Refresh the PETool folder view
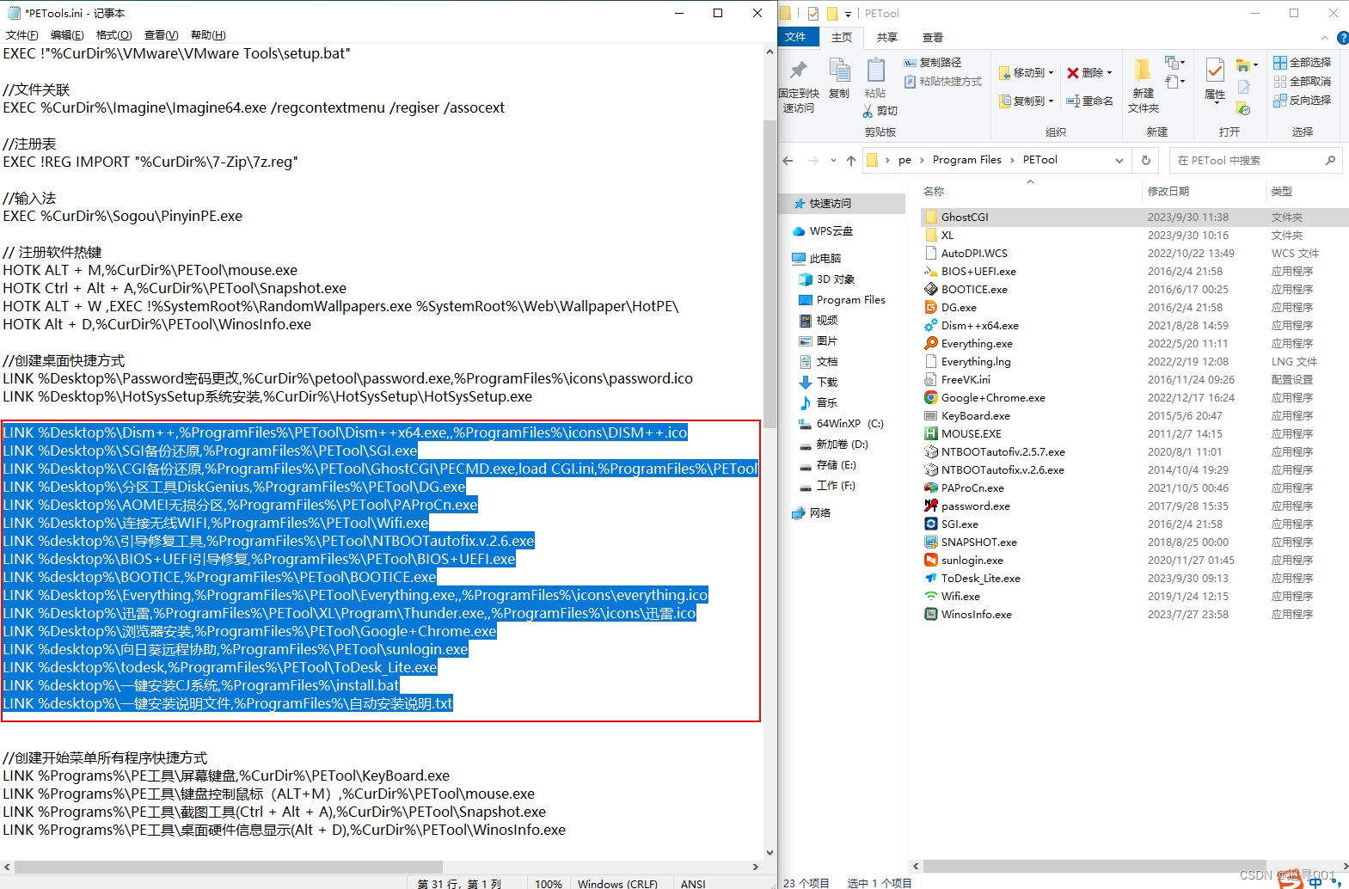The width and height of the screenshot is (1349, 889). [1145, 161]
